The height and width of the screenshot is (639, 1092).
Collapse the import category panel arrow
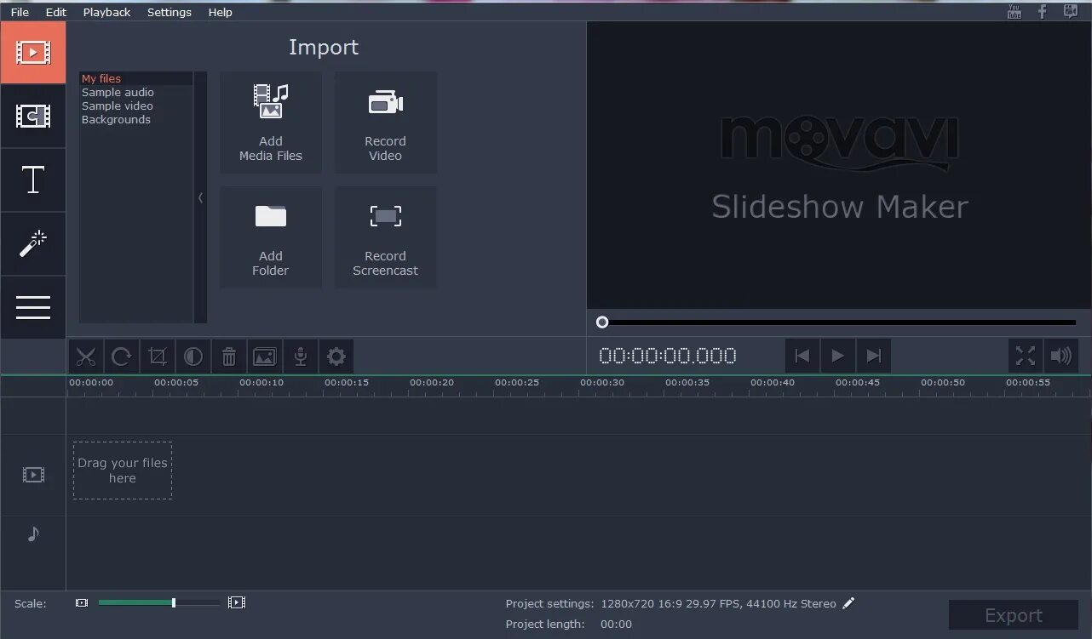[200, 197]
